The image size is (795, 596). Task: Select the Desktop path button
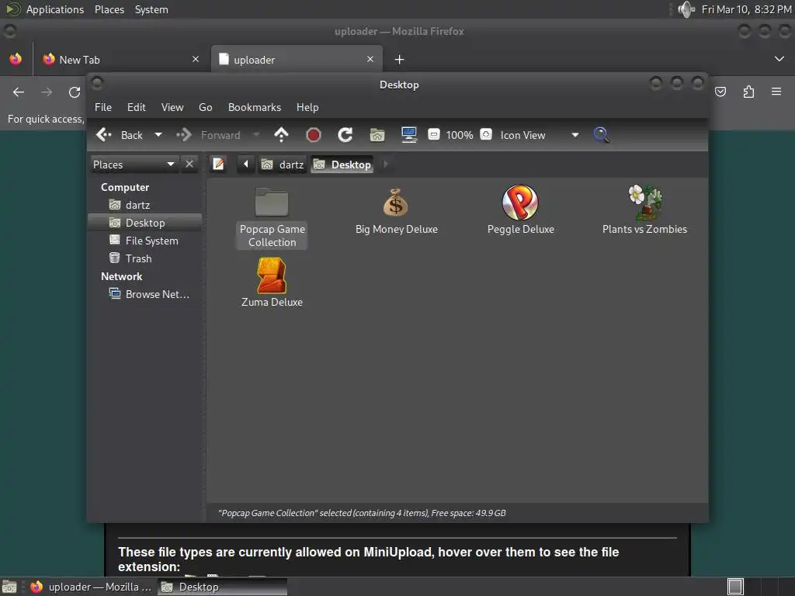coord(342,165)
